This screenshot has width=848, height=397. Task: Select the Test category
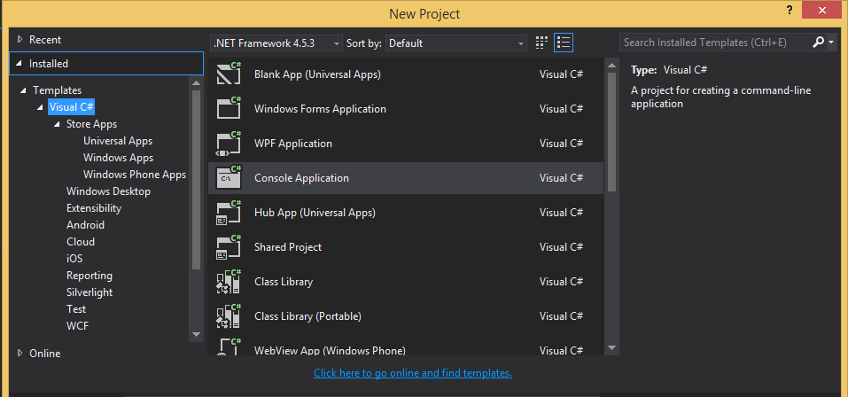click(76, 309)
